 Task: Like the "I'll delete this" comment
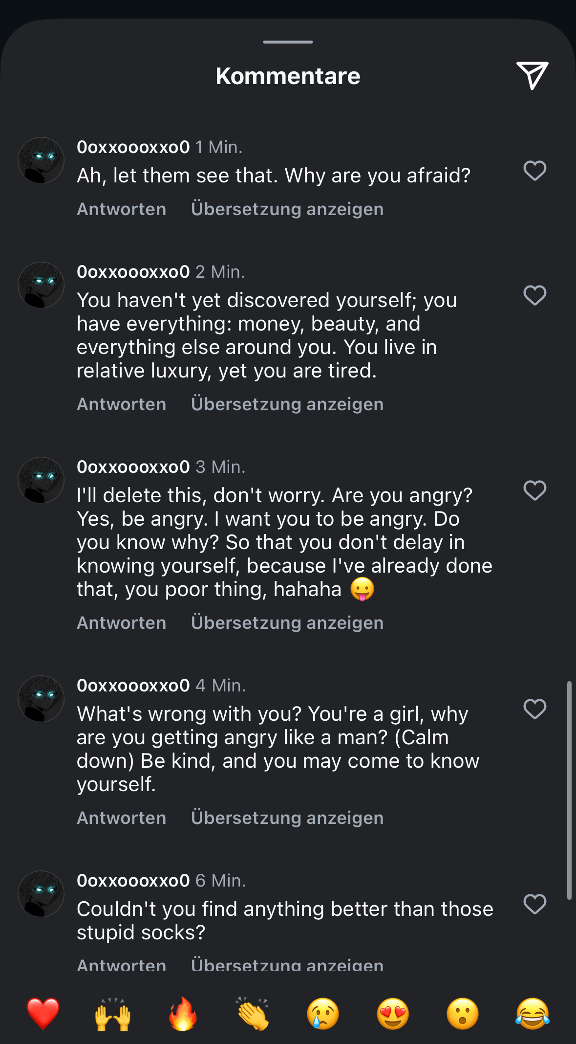coord(534,490)
